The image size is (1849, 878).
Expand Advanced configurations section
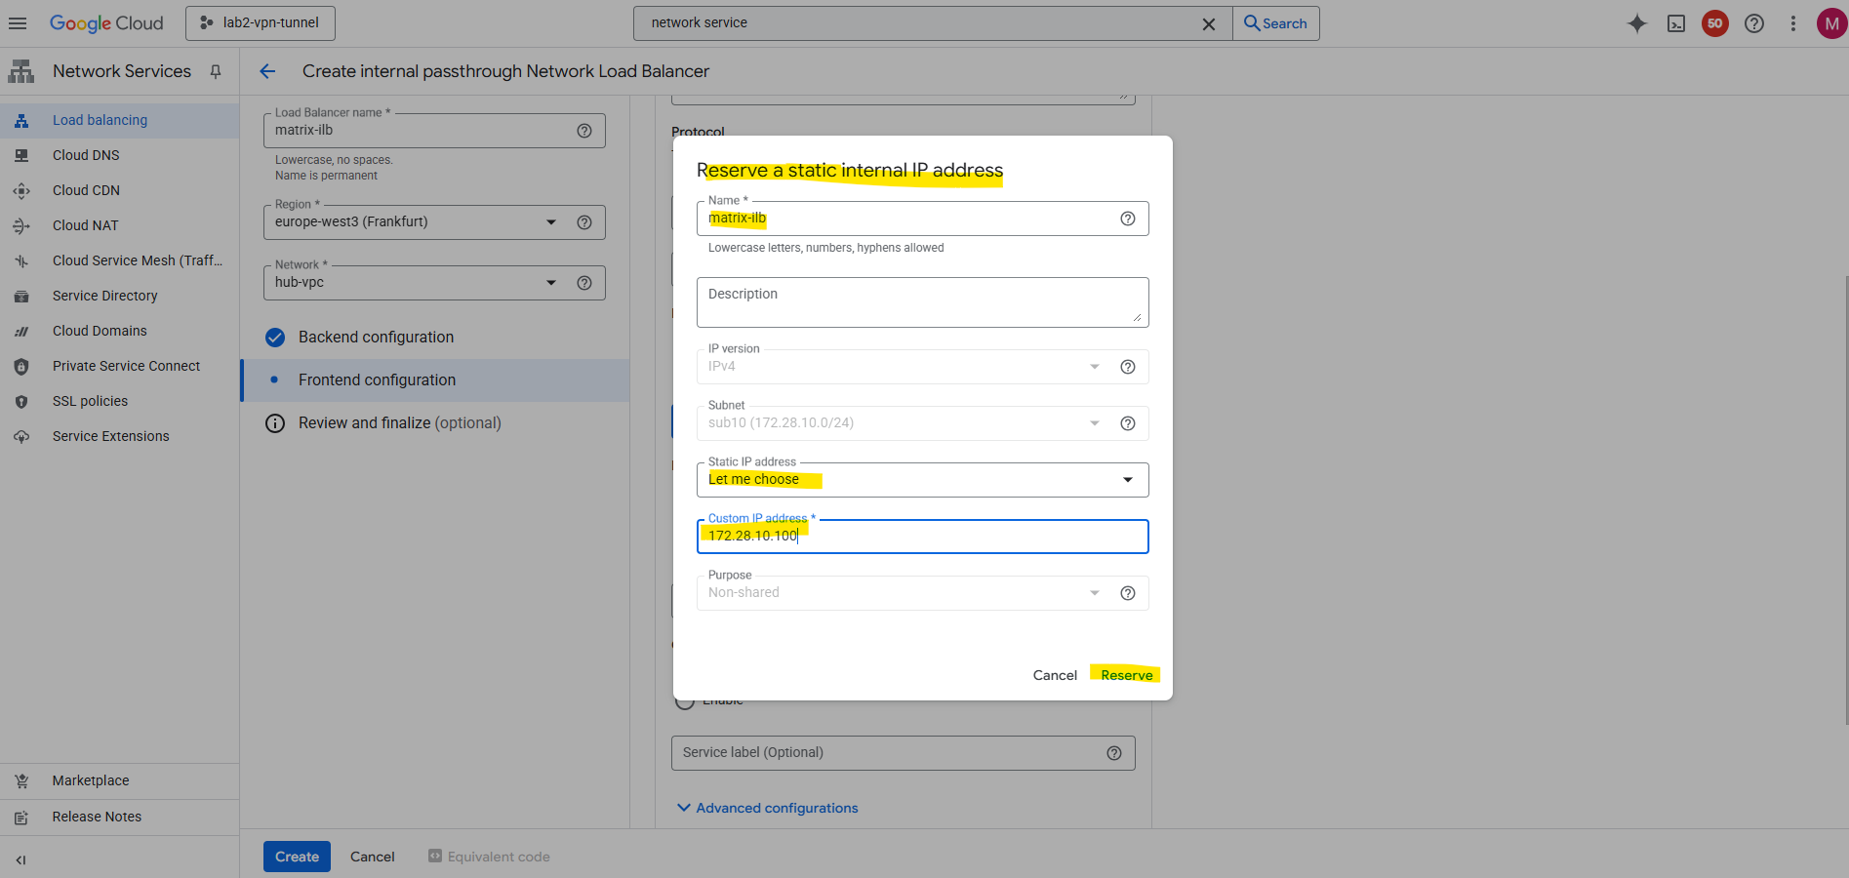point(767,808)
